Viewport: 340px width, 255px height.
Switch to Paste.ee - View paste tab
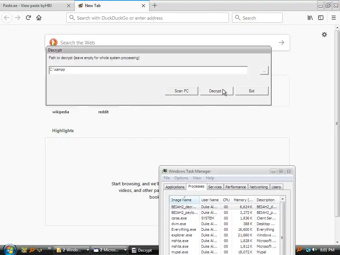coord(37,6)
